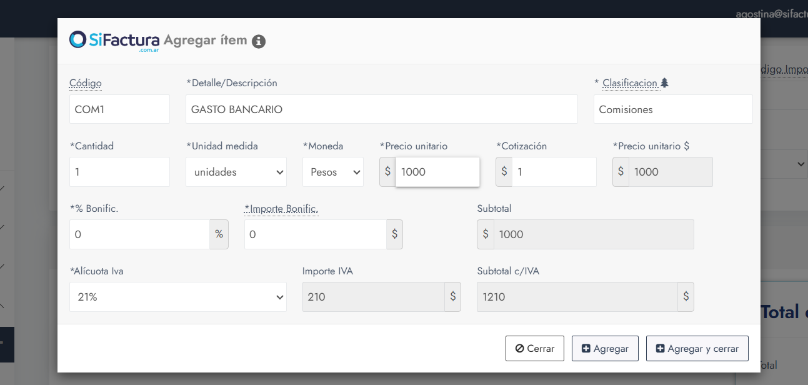Open the Moneda dropdown showing Pesos

click(x=332, y=172)
